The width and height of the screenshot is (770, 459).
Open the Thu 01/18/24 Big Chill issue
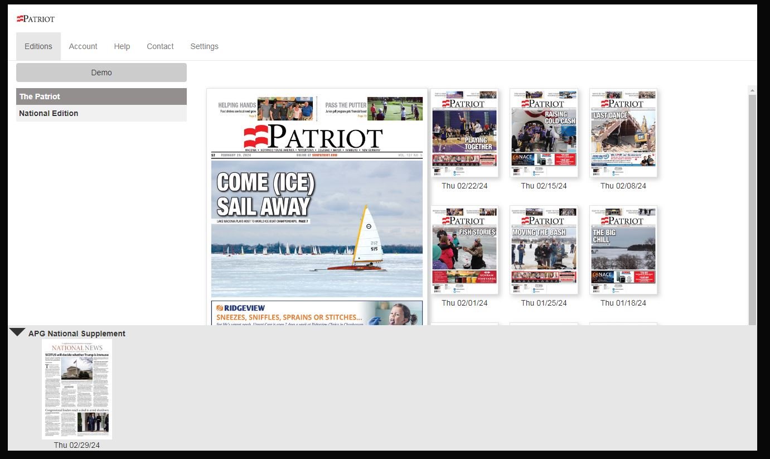point(623,250)
